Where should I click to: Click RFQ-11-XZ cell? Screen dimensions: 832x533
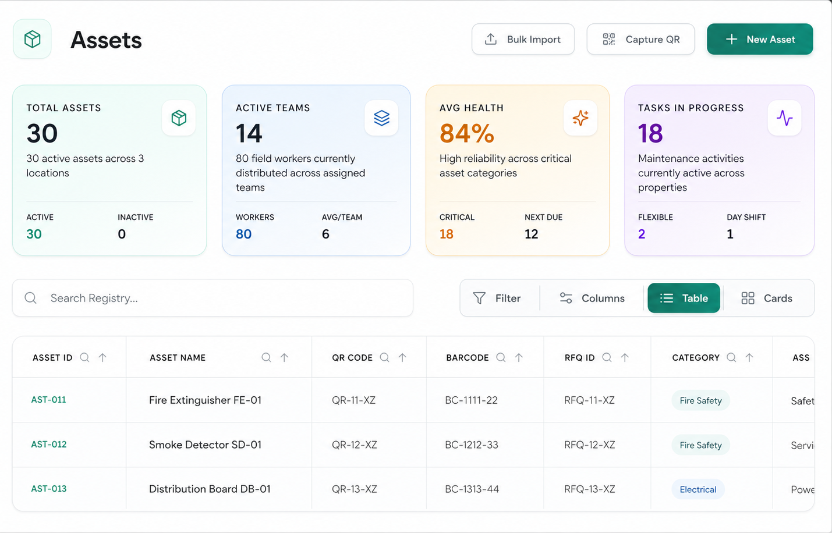click(x=589, y=400)
